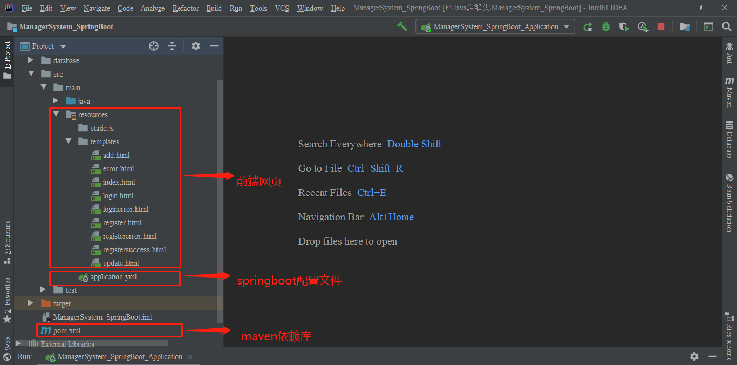Expand External Libraries node
This screenshot has width=737, height=365.
[18, 343]
